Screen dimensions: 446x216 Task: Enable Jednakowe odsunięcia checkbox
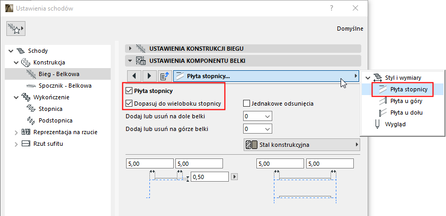click(246, 104)
